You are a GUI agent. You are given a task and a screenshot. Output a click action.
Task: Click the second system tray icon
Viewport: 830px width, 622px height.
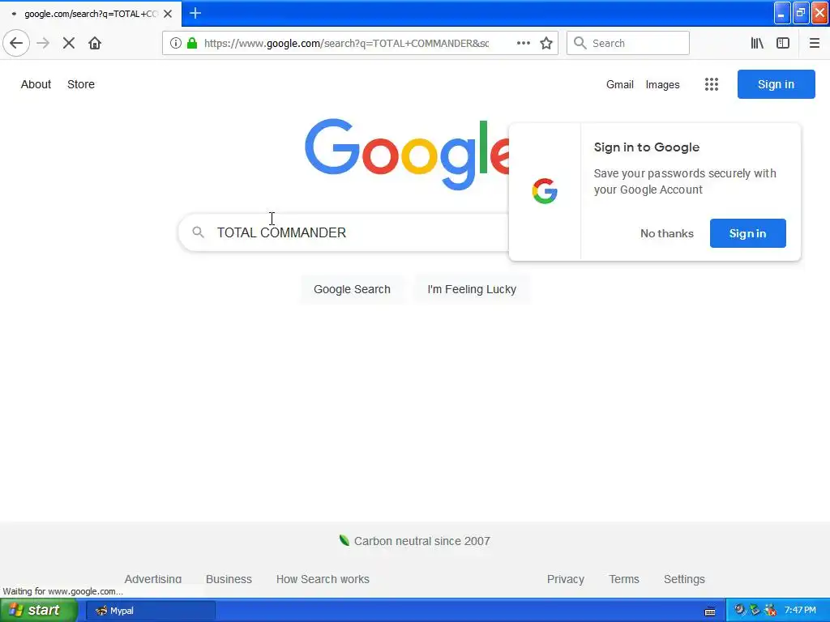click(x=755, y=610)
